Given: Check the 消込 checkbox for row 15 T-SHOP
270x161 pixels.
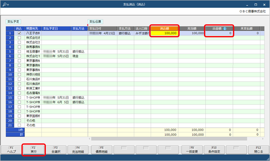Looking at the screenshot, I should 19,98.
